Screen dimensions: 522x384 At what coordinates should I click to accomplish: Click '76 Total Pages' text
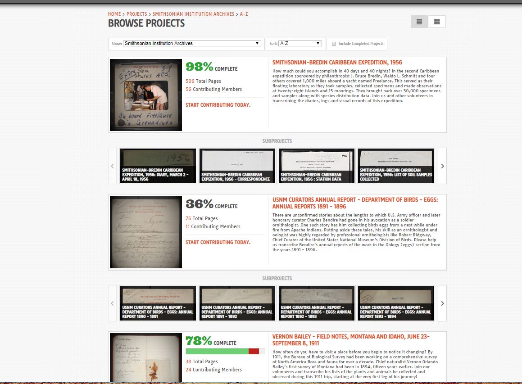pos(202,218)
